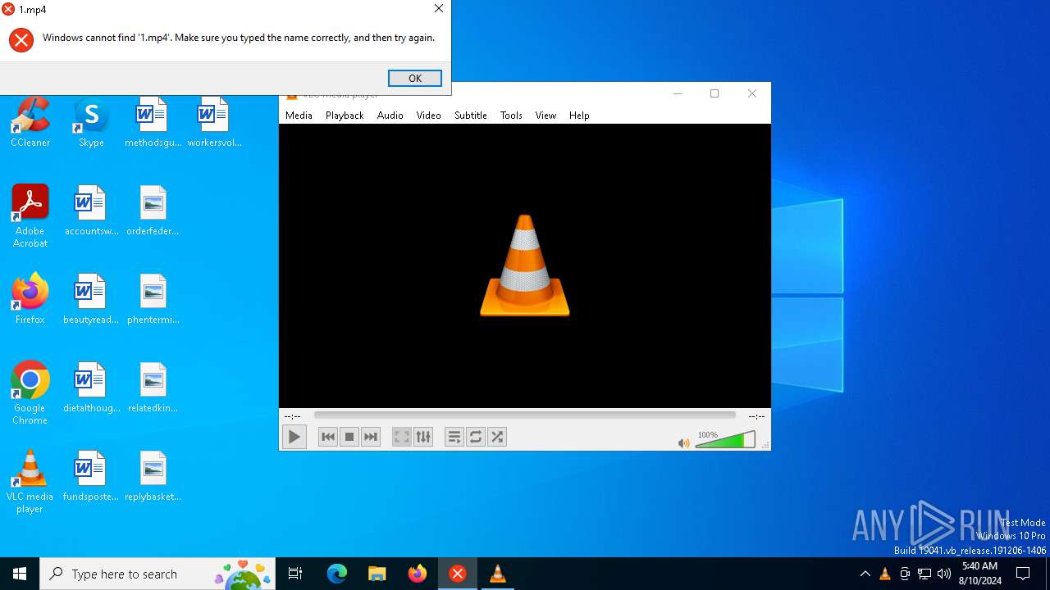Toggle loop mode in VLC
Image resolution: width=1050 pixels, height=590 pixels.
click(x=476, y=437)
